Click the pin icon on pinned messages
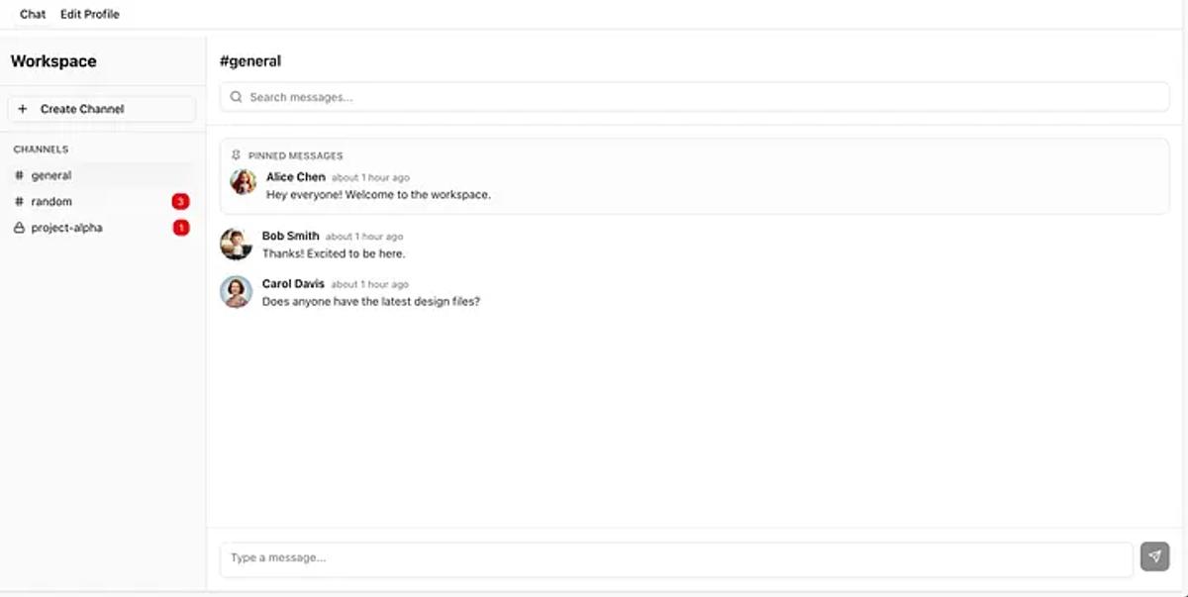 coord(236,155)
